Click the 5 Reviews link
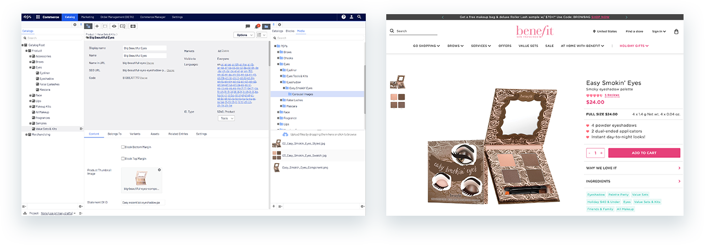 pyautogui.click(x=612, y=96)
